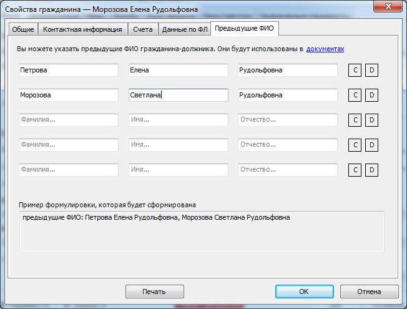Click the Печать button
The image size is (407, 309).
tap(155, 292)
